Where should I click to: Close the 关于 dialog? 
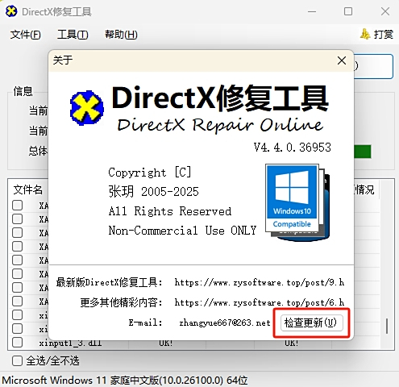[x=342, y=60]
